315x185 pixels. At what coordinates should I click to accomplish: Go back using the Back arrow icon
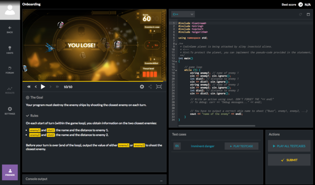[10, 28]
